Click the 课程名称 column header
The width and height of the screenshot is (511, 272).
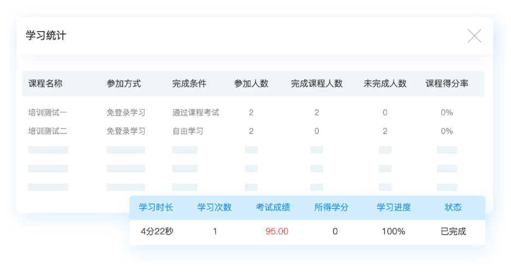(x=45, y=84)
